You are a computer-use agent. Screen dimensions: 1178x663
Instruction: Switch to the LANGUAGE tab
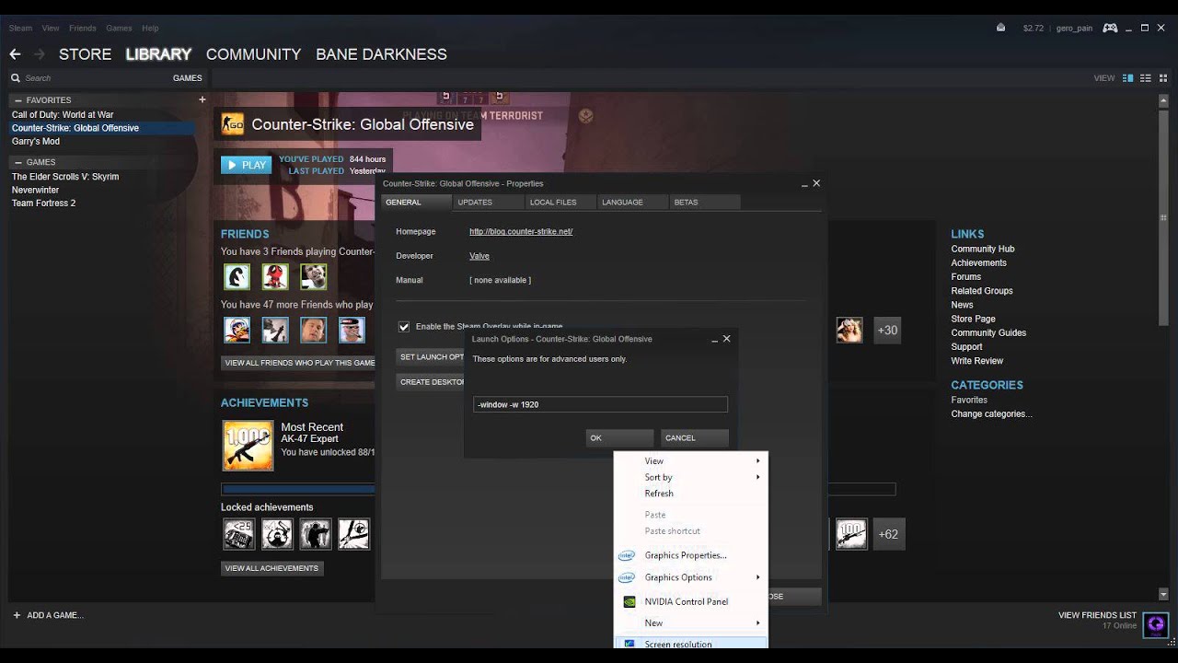point(631,202)
